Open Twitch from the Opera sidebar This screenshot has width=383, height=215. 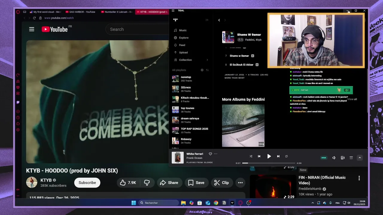pos(18,102)
